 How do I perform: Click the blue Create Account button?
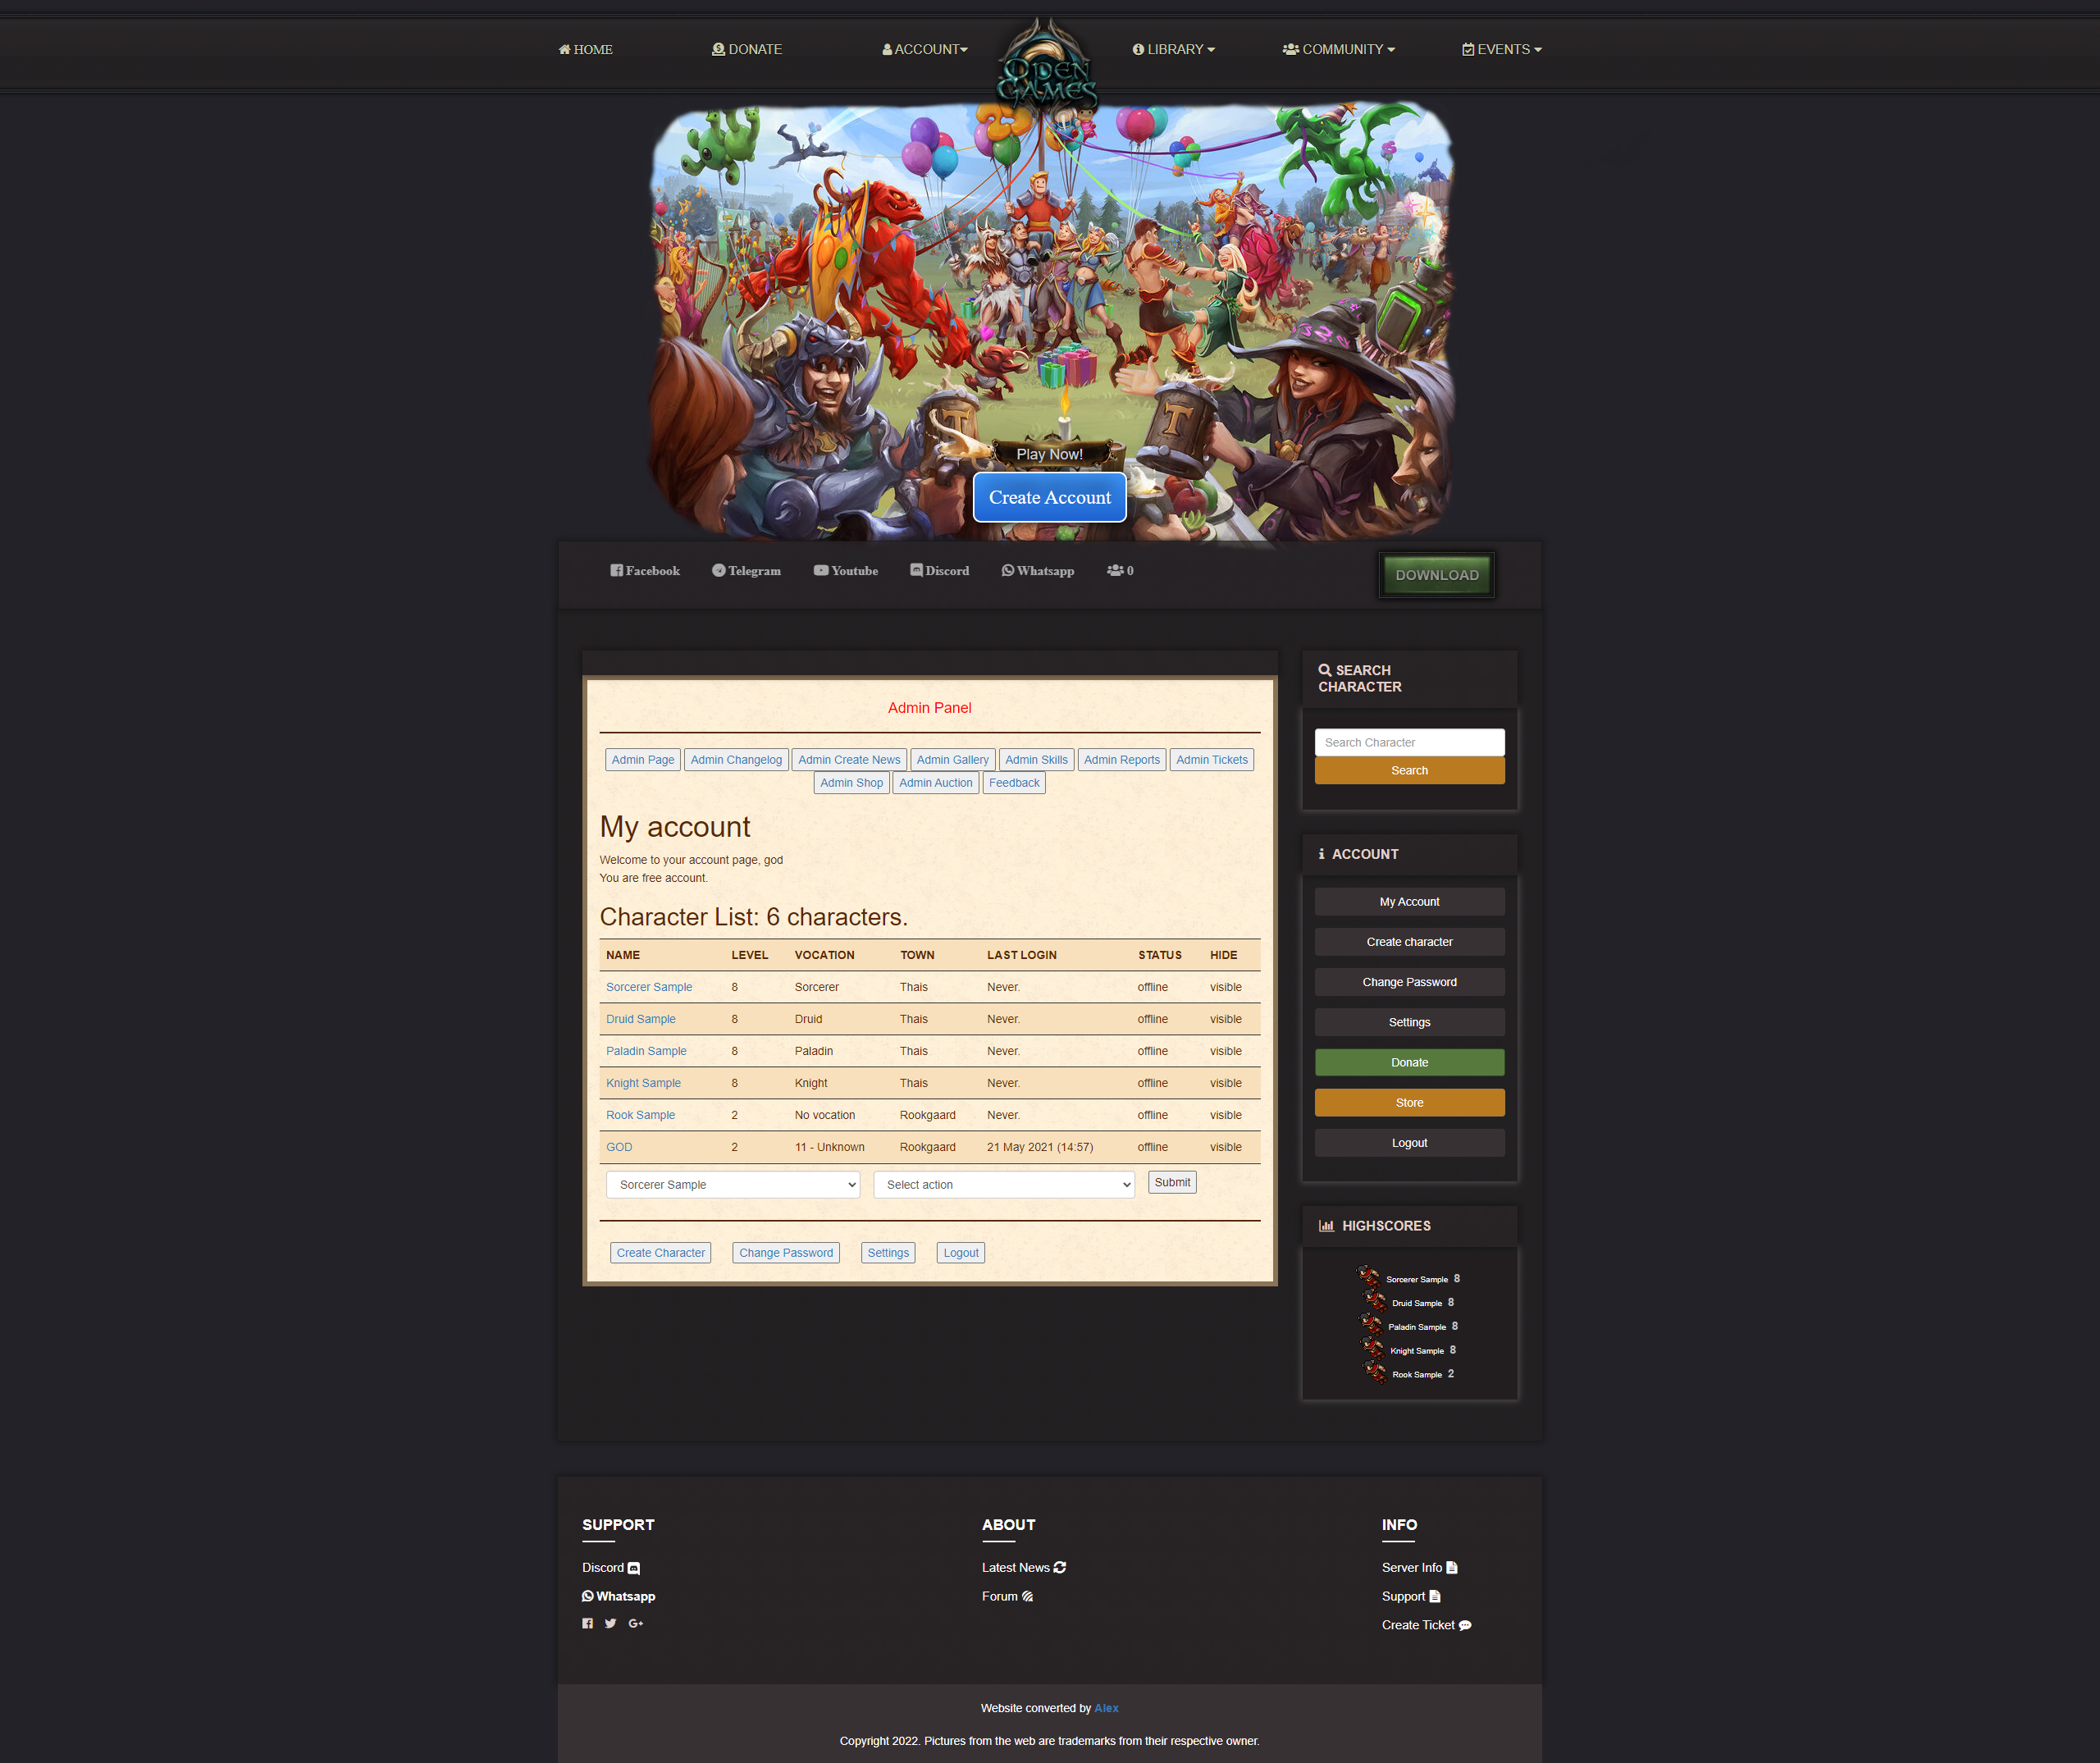(1050, 497)
